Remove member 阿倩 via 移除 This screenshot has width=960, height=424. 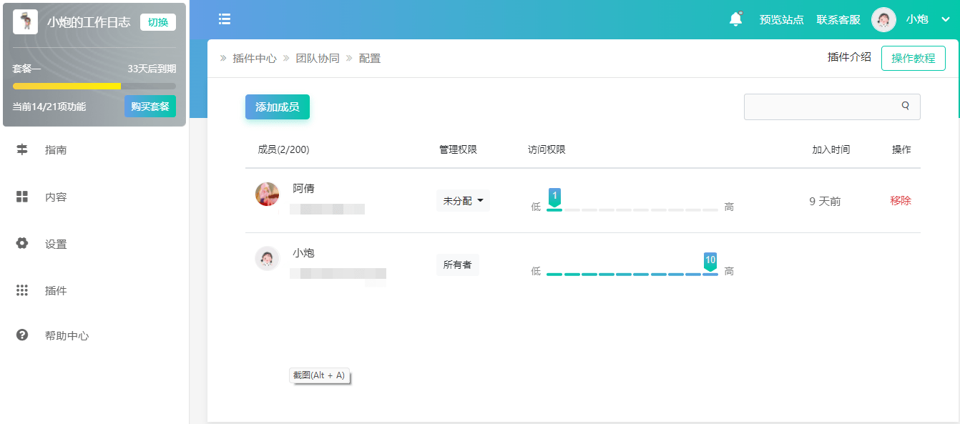[901, 201]
